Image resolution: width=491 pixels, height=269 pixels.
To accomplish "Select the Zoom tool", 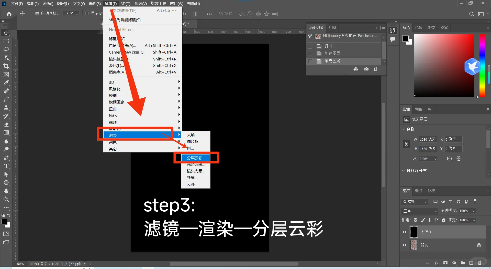I will [x=6, y=199].
